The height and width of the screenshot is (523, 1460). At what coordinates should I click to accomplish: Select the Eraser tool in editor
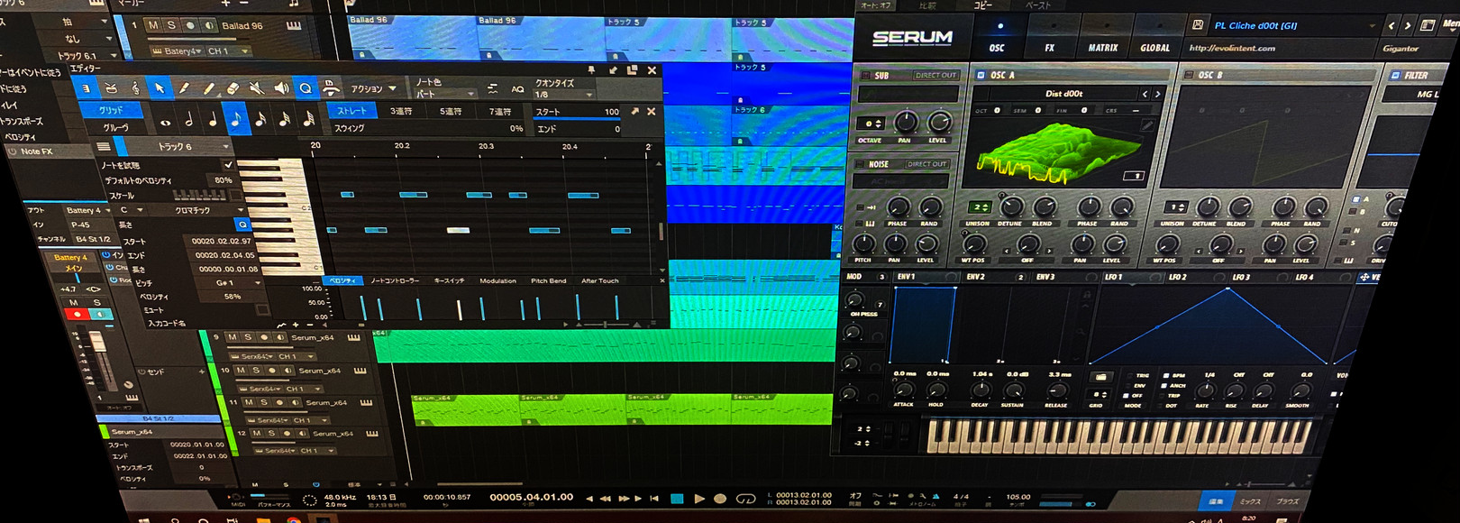[x=232, y=88]
